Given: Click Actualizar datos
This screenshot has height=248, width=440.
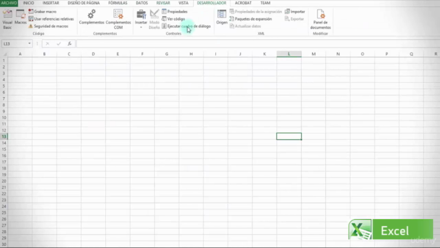Looking at the screenshot, I should pyautogui.click(x=245, y=26).
